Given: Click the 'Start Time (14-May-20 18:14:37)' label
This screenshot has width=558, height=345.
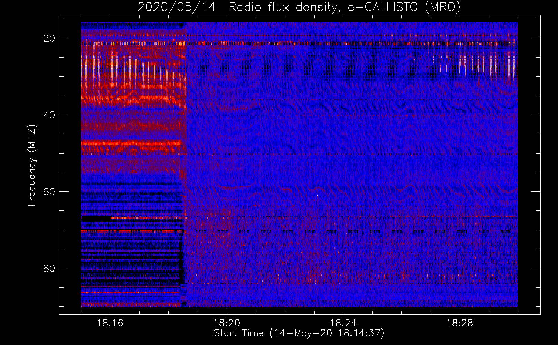Looking at the screenshot, I should [299, 333].
